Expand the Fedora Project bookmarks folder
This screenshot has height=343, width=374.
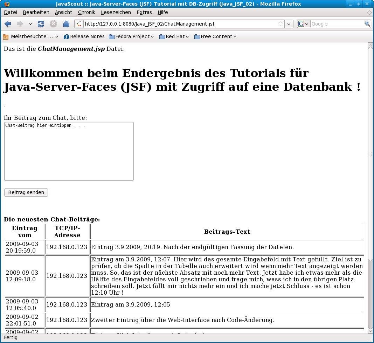coord(131,36)
